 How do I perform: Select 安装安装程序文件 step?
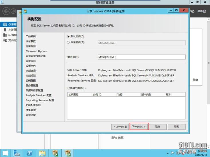pos(36,56)
